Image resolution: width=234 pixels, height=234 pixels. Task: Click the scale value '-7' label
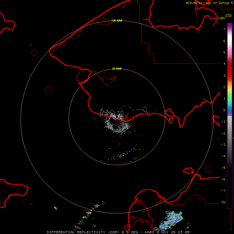[x=223, y=191]
